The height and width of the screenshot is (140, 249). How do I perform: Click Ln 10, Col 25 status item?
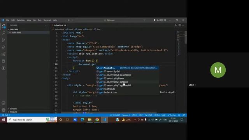tap(115, 115)
